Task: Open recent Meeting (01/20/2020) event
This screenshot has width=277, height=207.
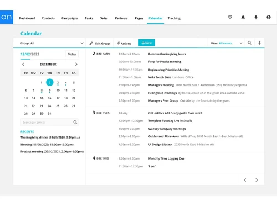Action: [47, 145]
